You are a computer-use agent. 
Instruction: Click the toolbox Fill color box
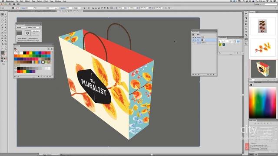point(3,53)
